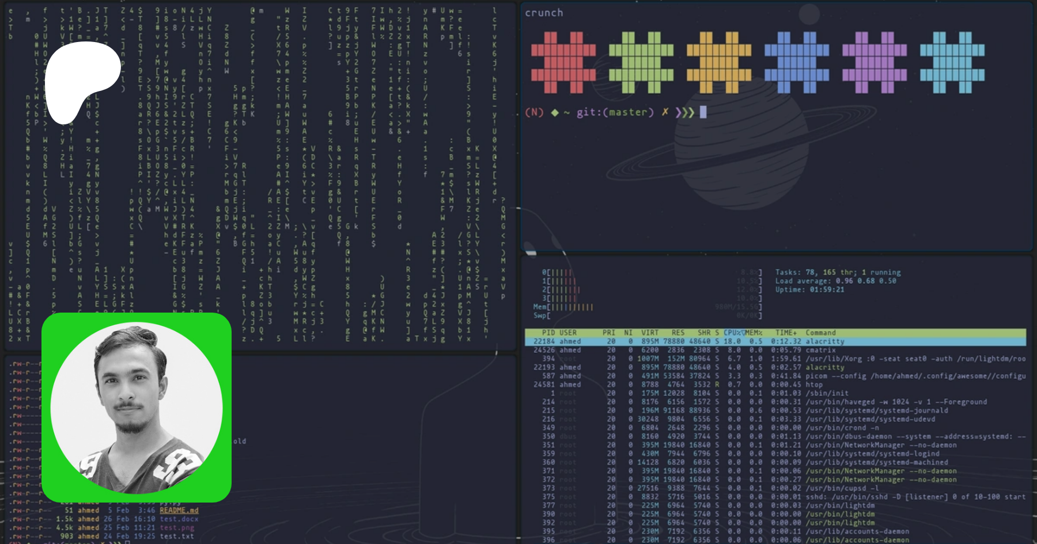The height and width of the screenshot is (544, 1037).
Task: Click the green pixel invader icon
Action: 641,63
